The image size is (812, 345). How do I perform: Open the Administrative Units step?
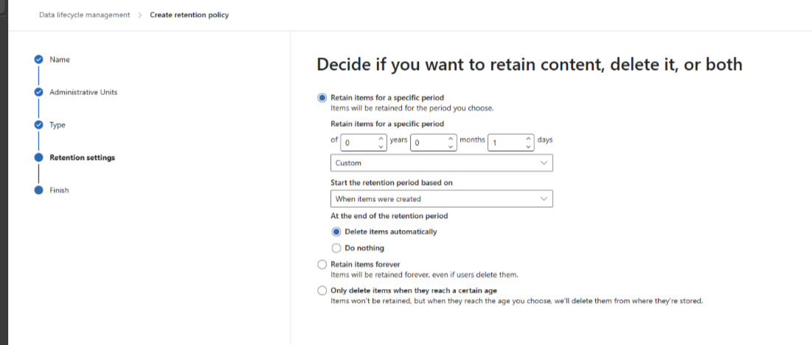pos(83,92)
